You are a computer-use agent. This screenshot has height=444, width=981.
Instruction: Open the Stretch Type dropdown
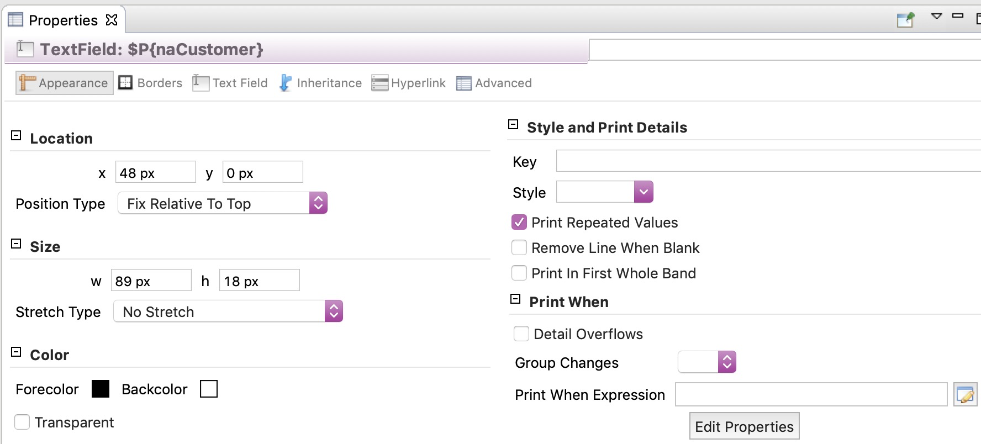(x=228, y=311)
